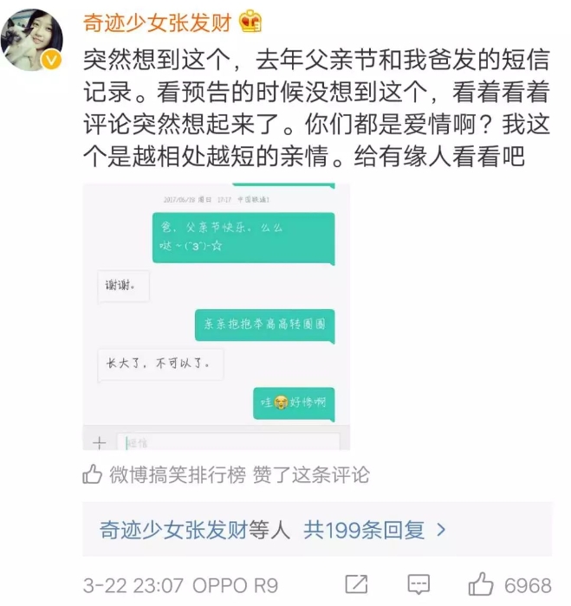Viewport: 571px width, 606px height.
Task: Open the commenter's profile avatar photo
Action: coord(32,40)
